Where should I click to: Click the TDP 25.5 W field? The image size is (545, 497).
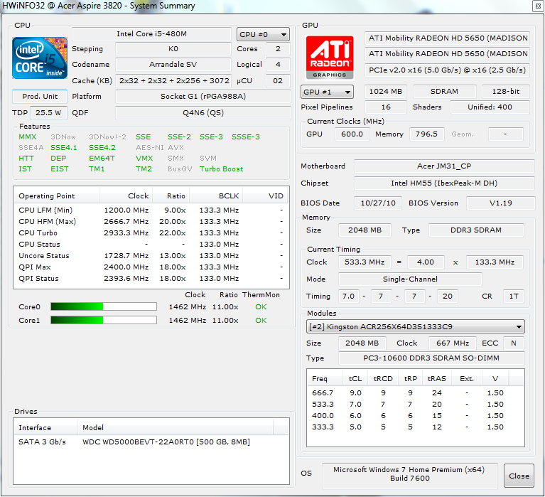[48, 112]
